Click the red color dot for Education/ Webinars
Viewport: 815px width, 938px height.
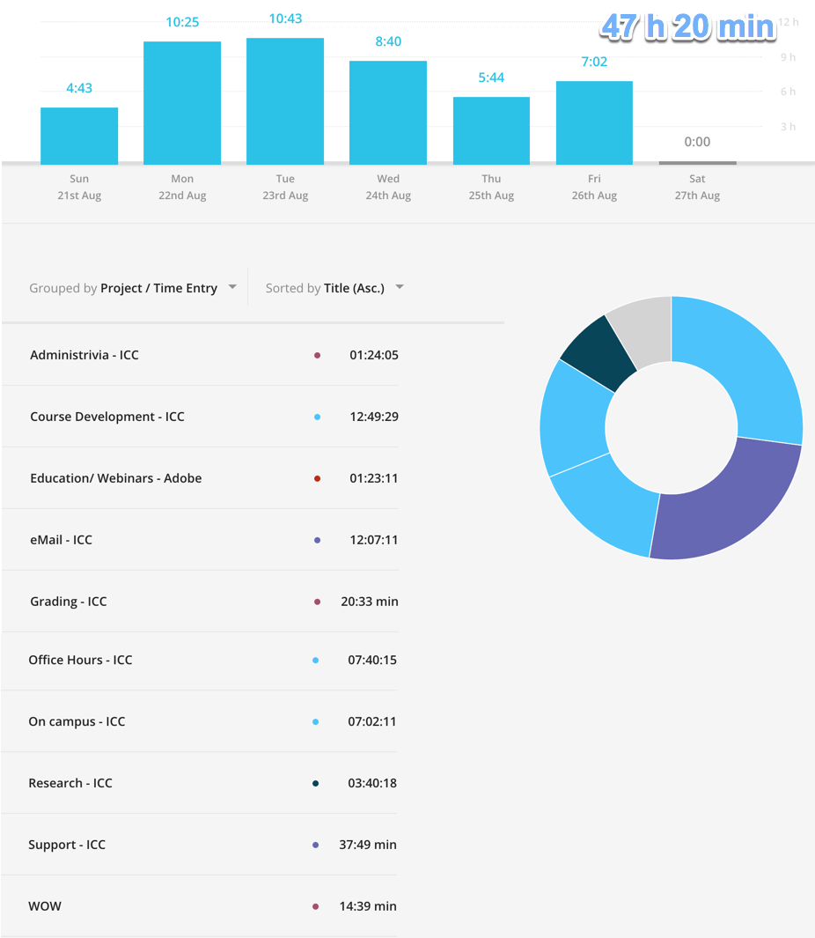pyautogui.click(x=318, y=478)
